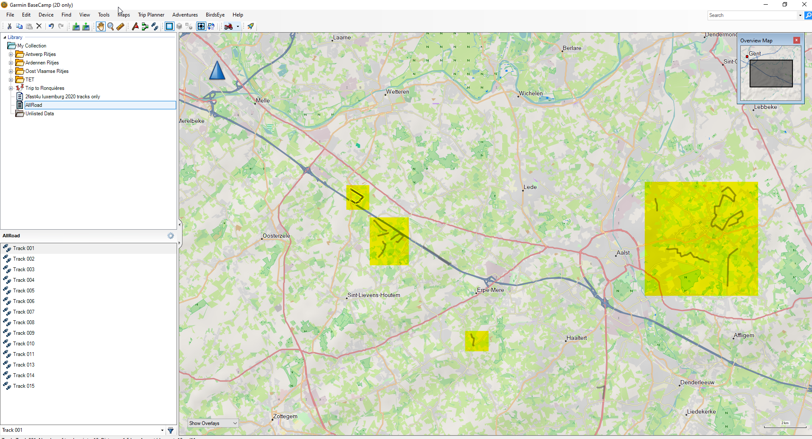This screenshot has height=439, width=812.
Task: Open the activity profile dropdown arrow
Action: [238, 26]
